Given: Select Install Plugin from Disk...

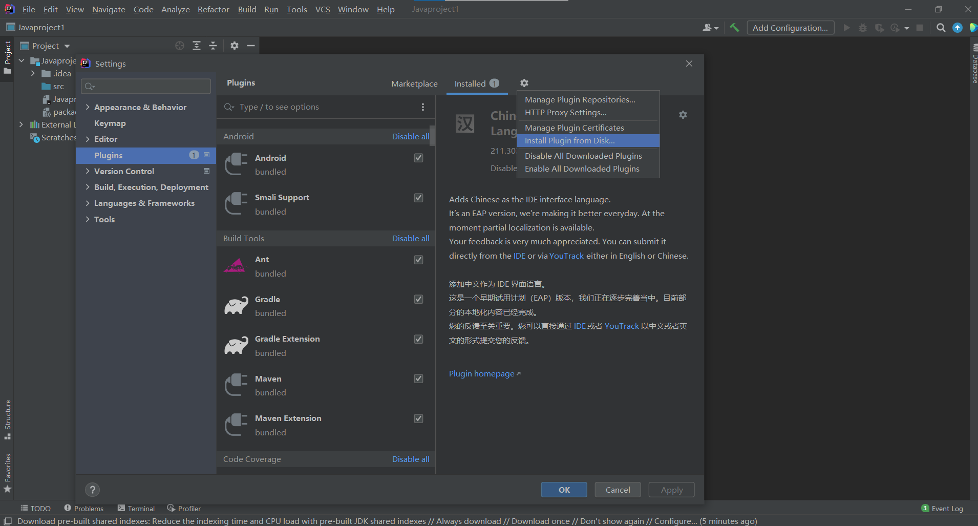Looking at the screenshot, I should [x=588, y=140].
